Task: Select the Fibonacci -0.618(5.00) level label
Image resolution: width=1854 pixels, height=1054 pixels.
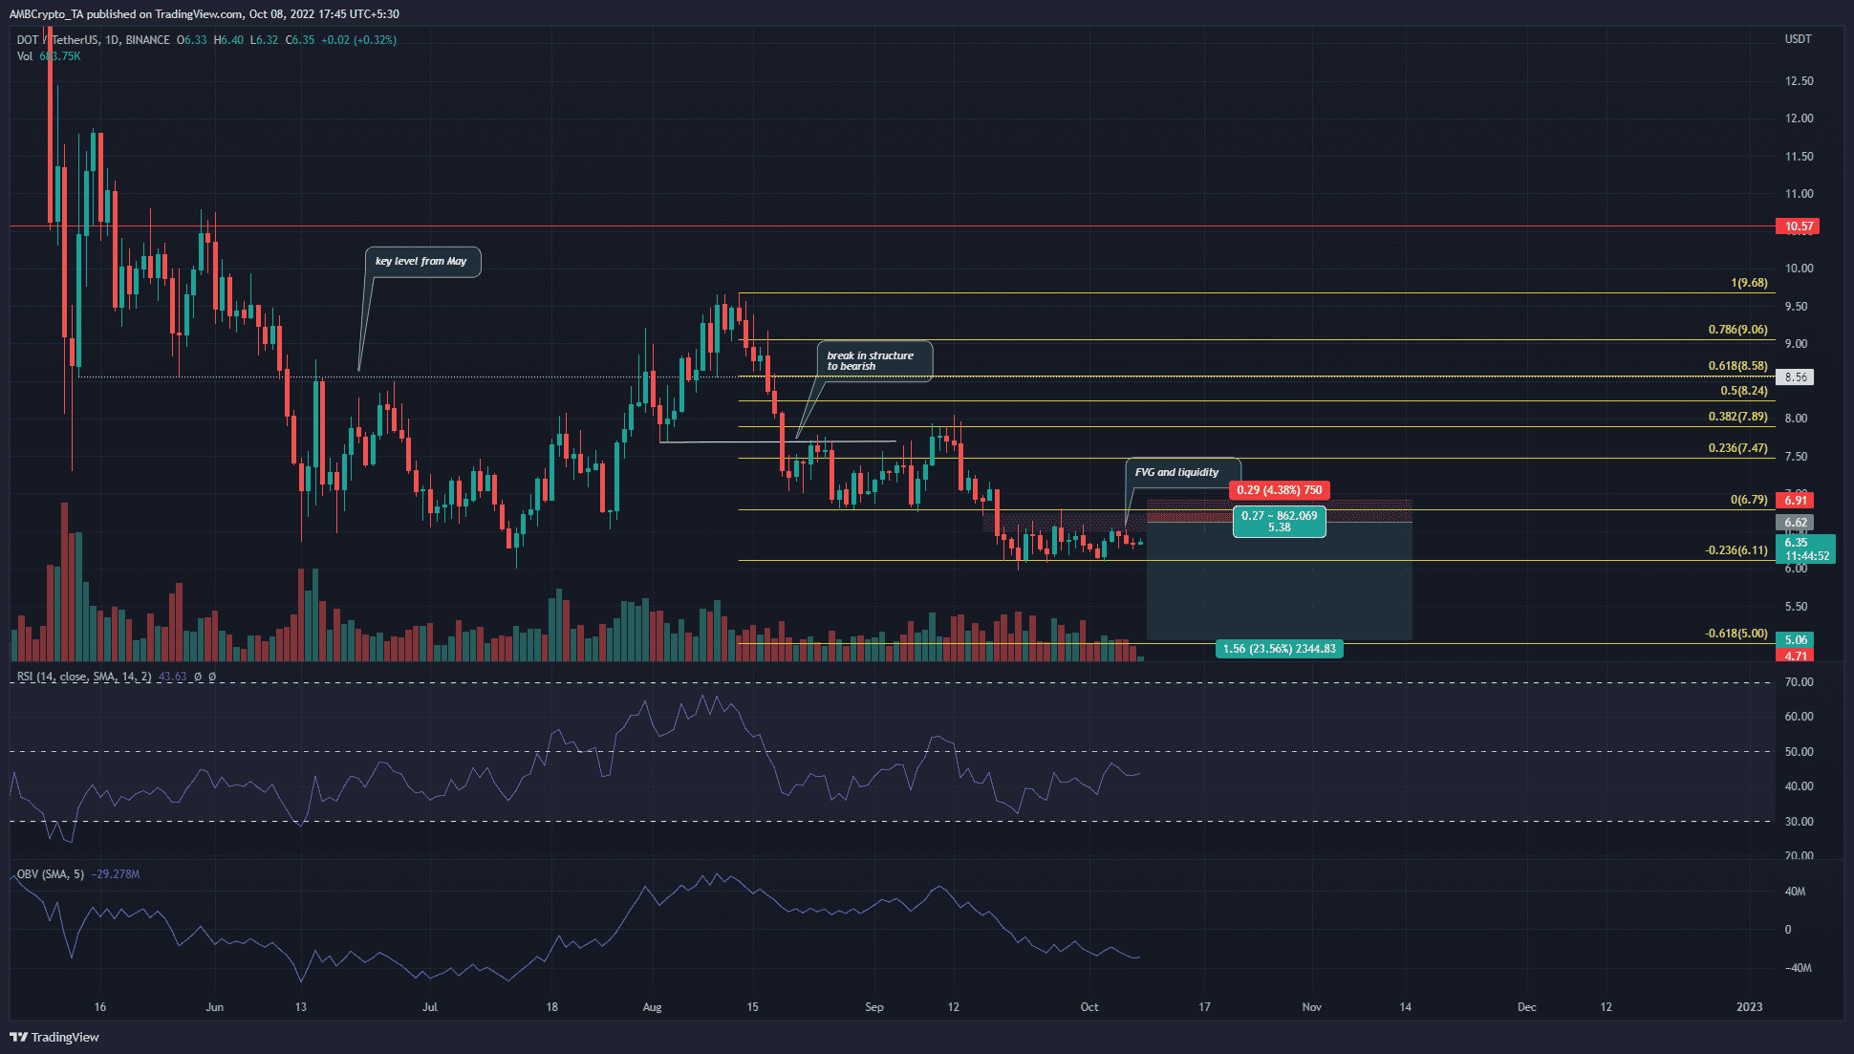Action: click(x=1736, y=634)
